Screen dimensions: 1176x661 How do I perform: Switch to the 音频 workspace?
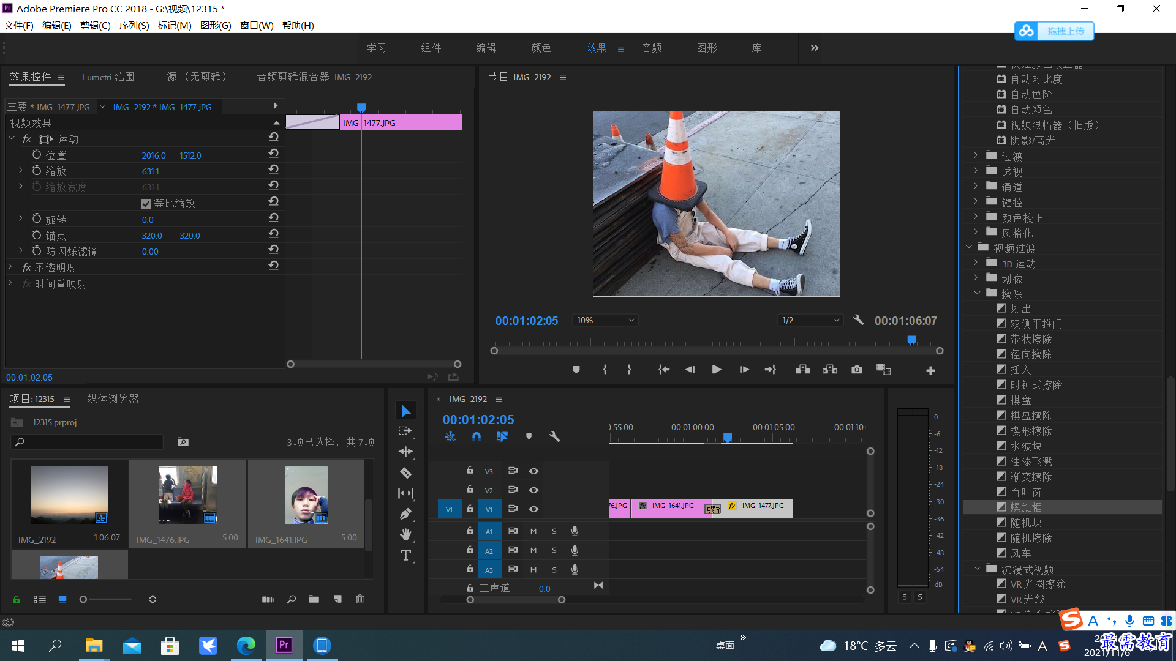tap(652, 48)
